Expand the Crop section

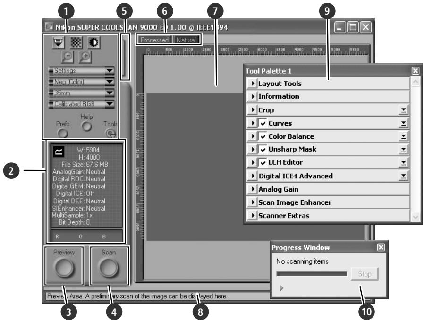pyautogui.click(x=252, y=109)
